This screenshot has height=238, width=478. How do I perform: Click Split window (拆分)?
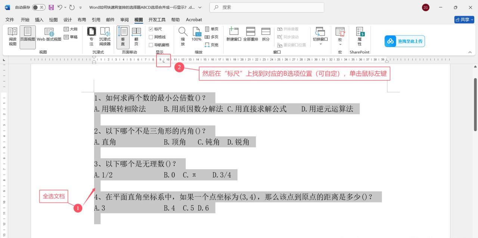tap(266, 34)
